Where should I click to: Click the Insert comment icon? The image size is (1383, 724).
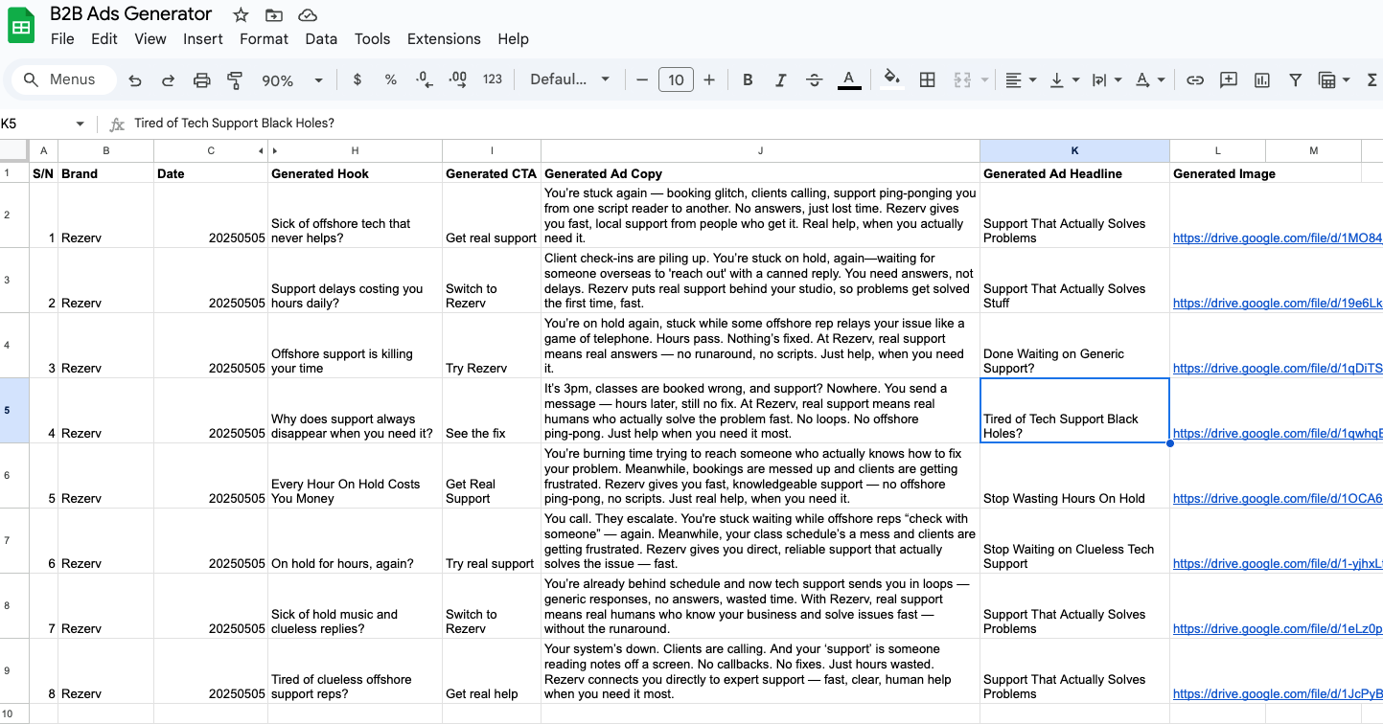[x=1228, y=79]
